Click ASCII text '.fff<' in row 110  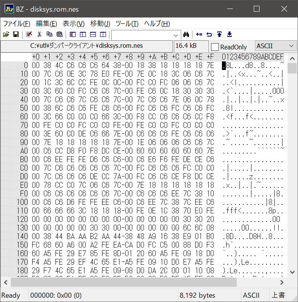click(232, 211)
